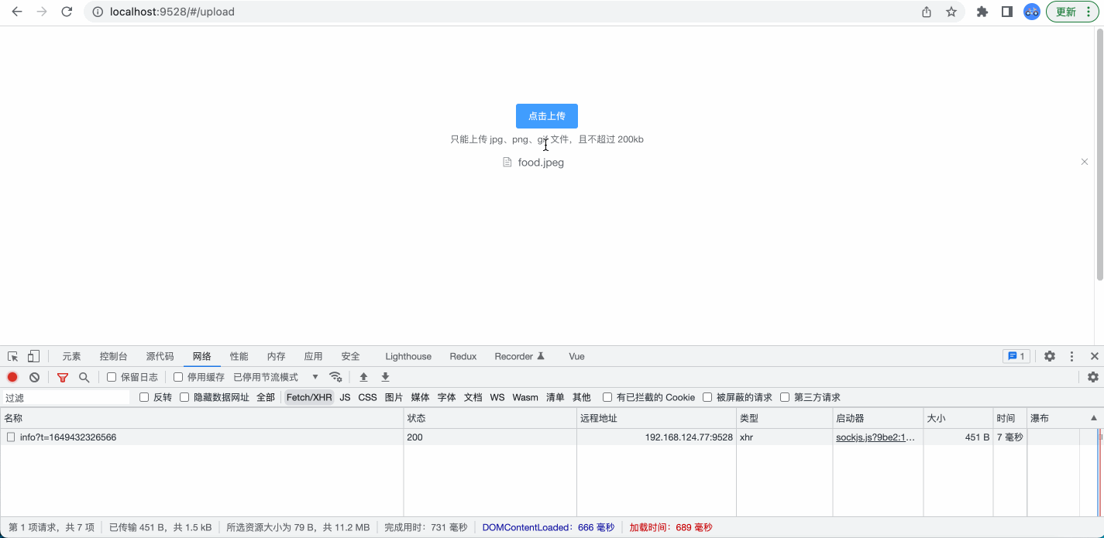Screen dimensions: 1104x538
Task: Import HAR file upload arrow icon
Action: (363, 377)
